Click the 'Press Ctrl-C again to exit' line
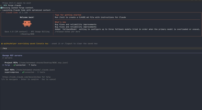 [x=17, y=3]
